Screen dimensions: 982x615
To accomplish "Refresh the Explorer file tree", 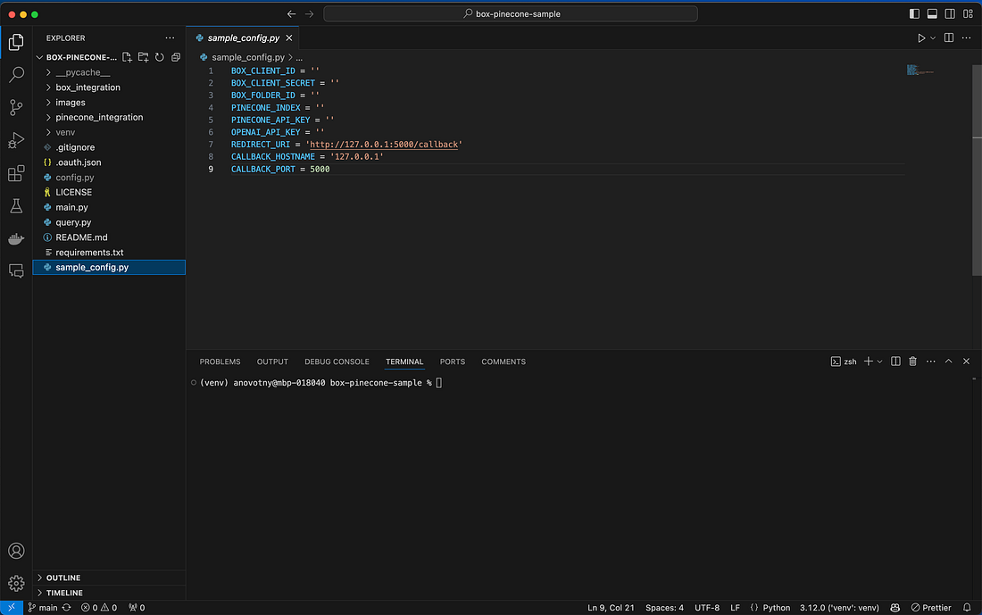I will 160,57.
